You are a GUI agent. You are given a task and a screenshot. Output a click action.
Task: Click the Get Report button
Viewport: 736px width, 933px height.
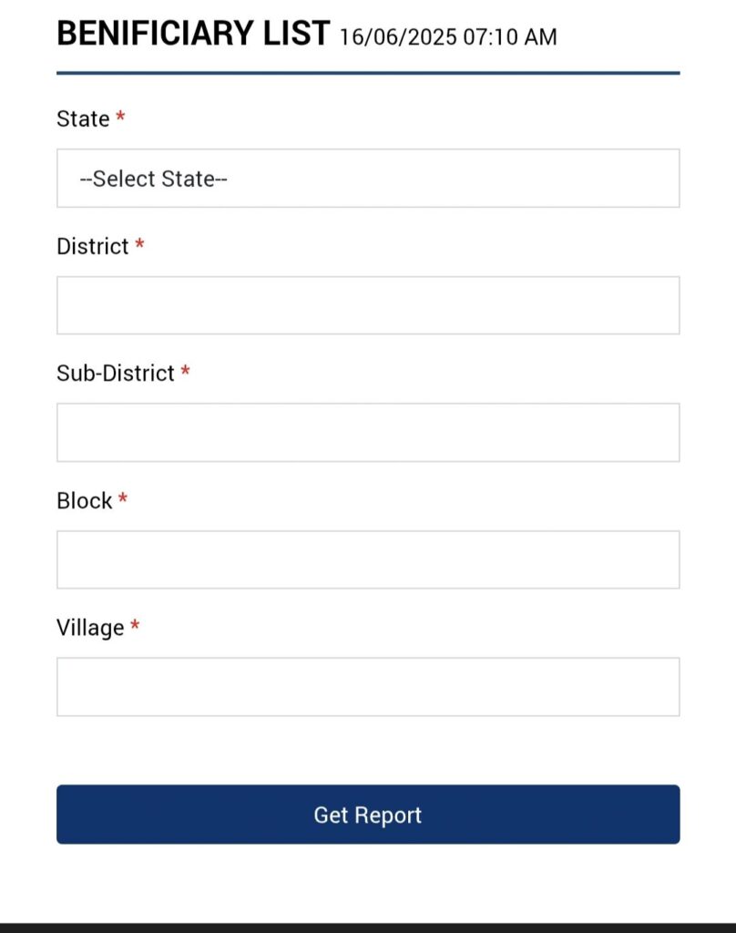pyautogui.click(x=368, y=814)
